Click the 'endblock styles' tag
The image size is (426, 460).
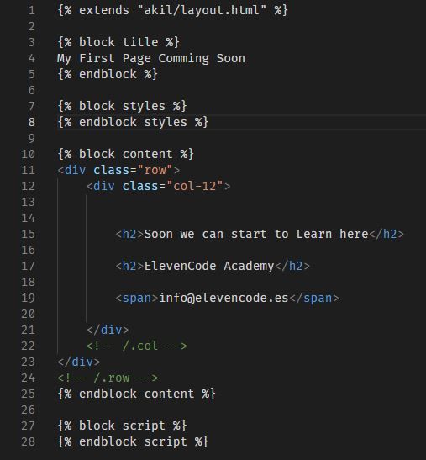pyautogui.click(x=133, y=122)
